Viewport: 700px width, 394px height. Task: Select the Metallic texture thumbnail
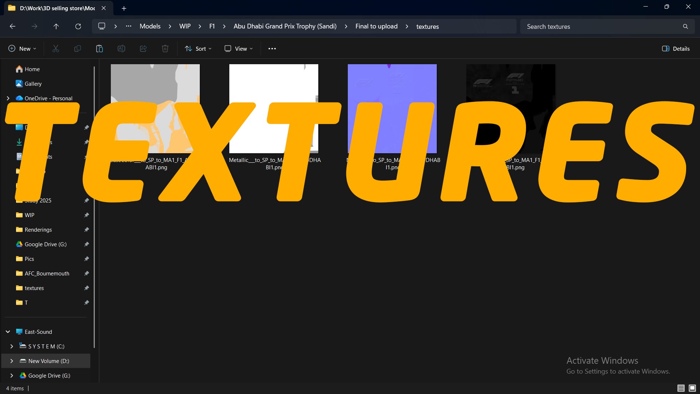[x=274, y=109]
